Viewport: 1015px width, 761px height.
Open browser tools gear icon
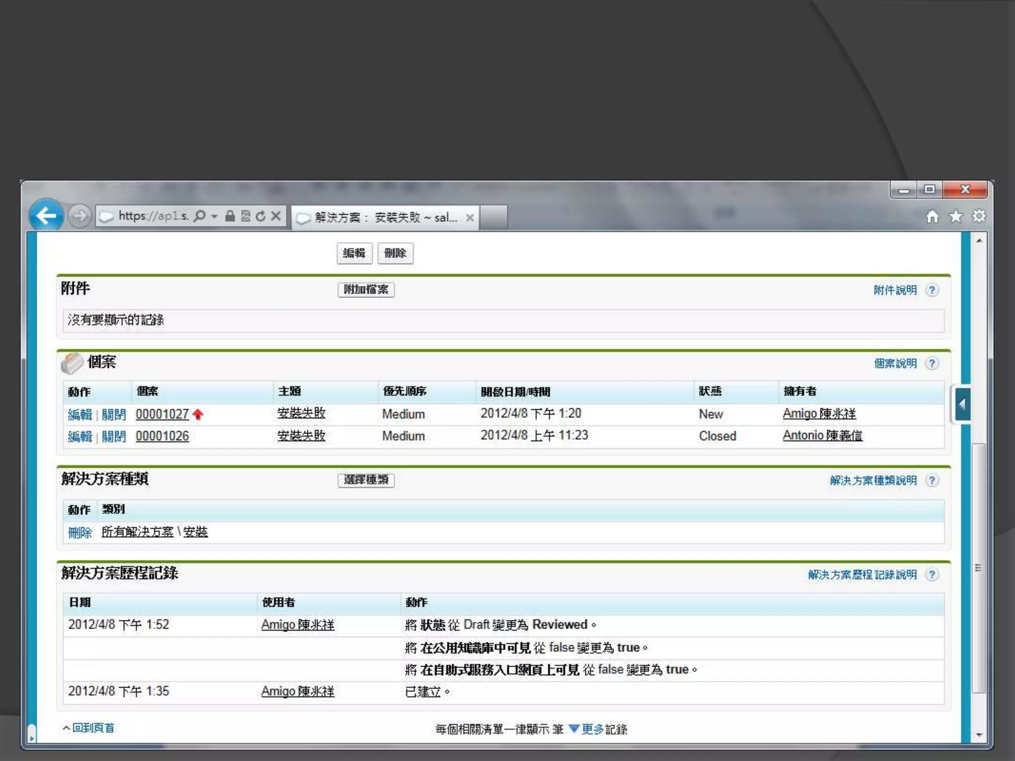(979, 217)
